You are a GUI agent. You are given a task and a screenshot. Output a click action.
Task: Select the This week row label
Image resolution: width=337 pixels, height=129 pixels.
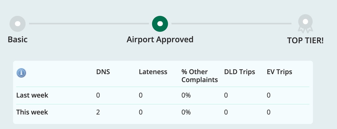pyautogui.click(x=32, y=112)
